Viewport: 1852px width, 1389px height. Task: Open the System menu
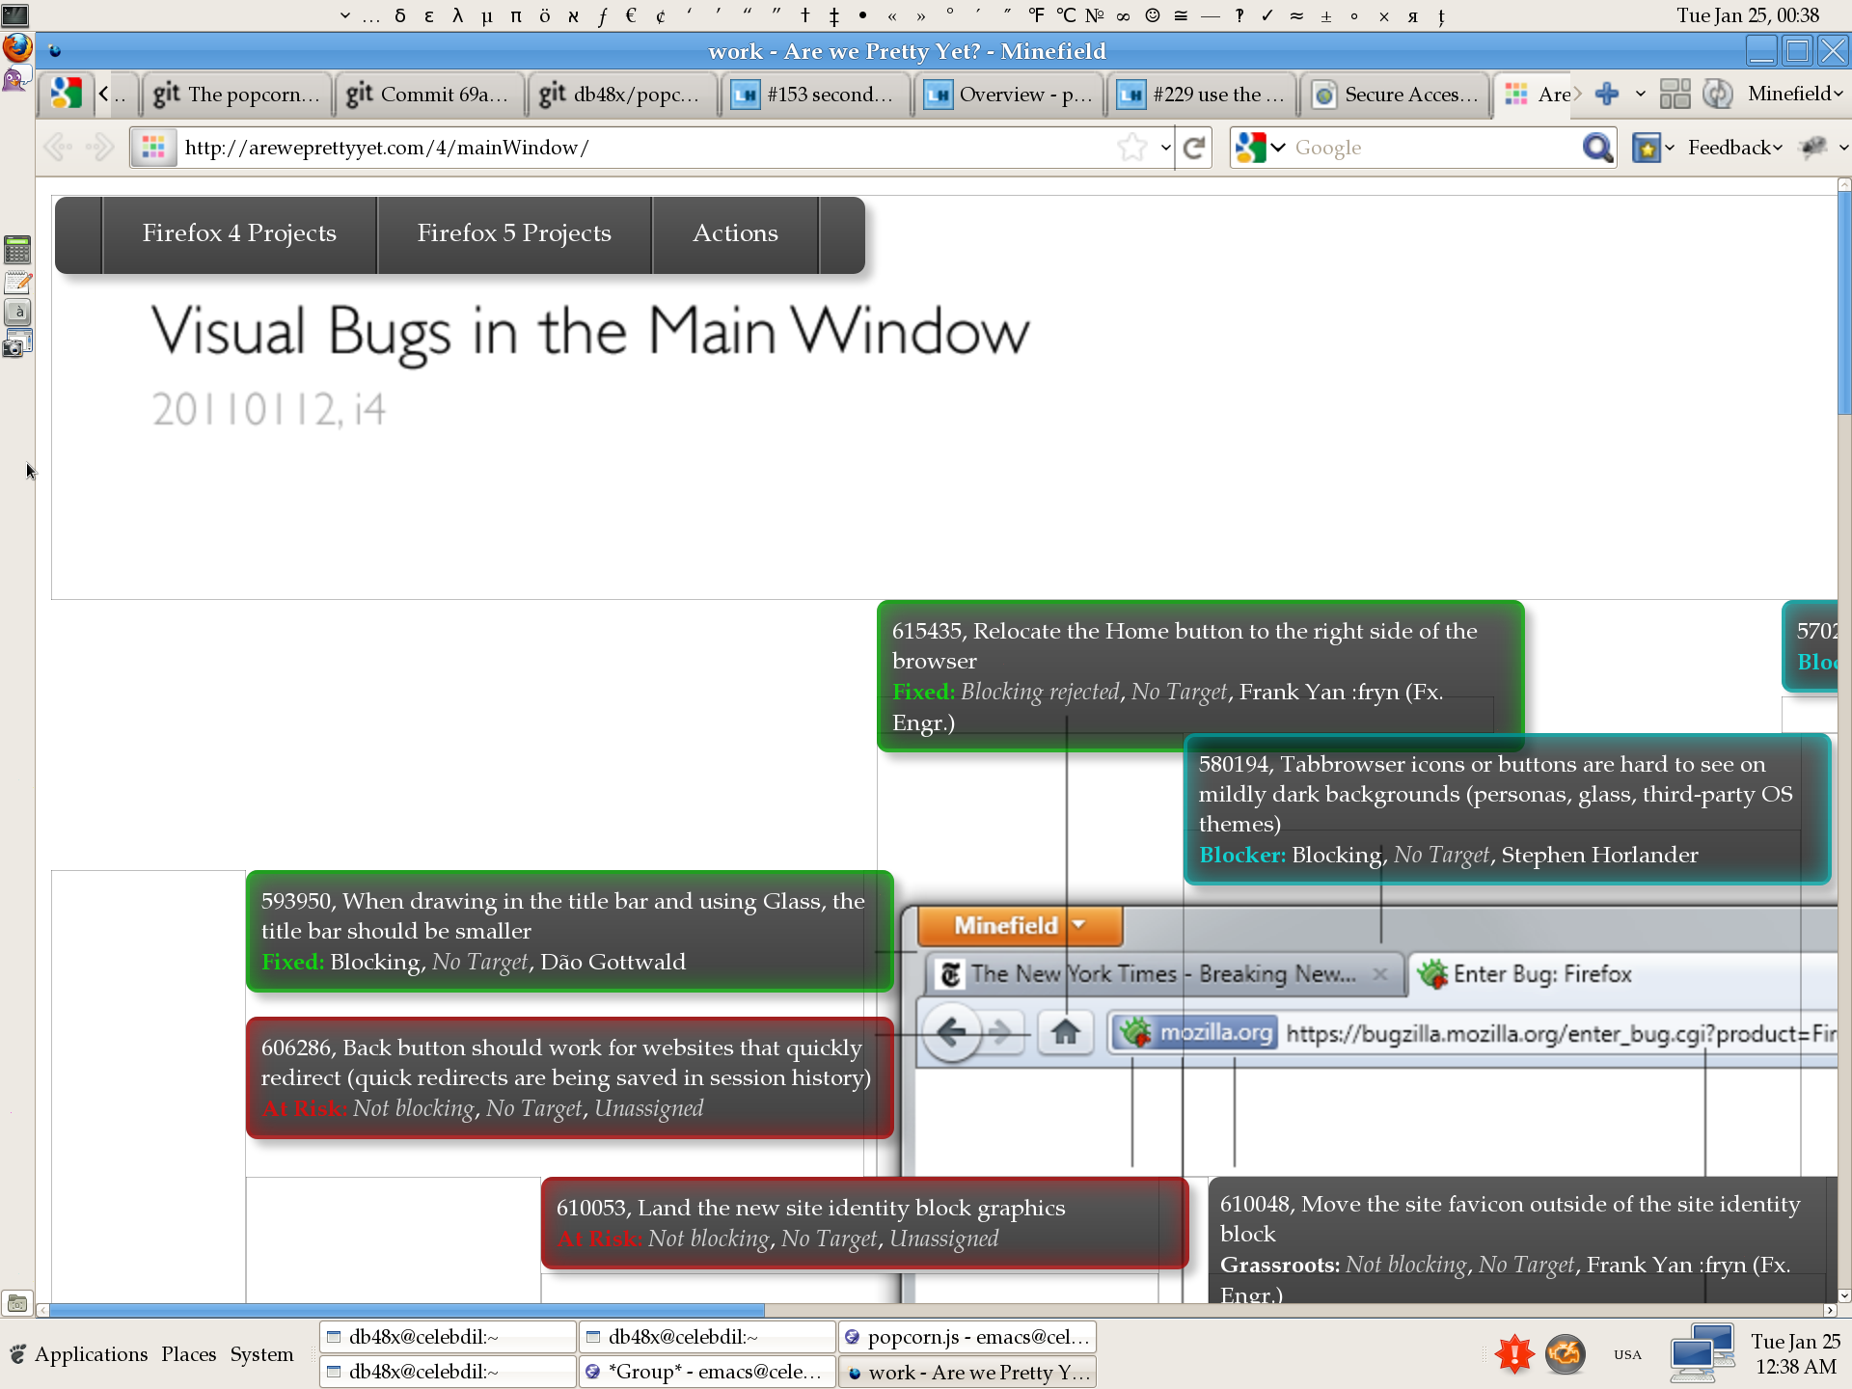[x=261, y=1354]
